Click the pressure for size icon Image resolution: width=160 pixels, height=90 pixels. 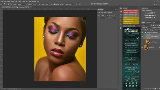tap(80, 4)
